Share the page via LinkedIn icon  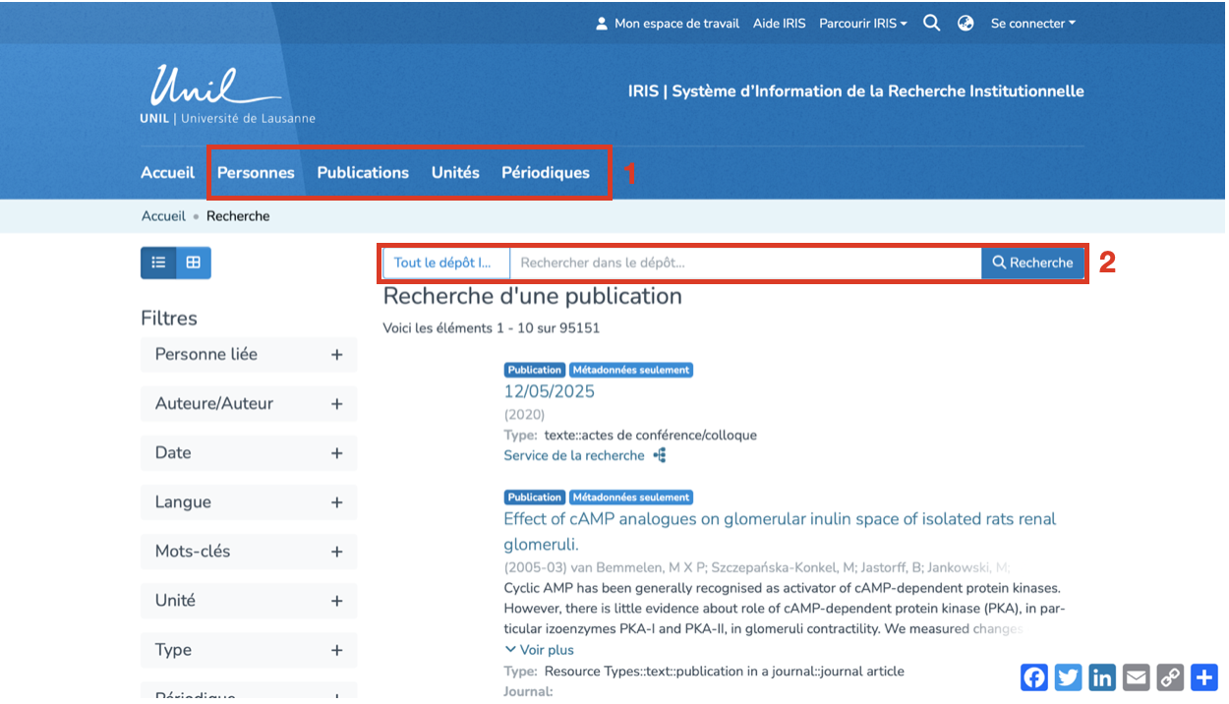point(1102,677)
